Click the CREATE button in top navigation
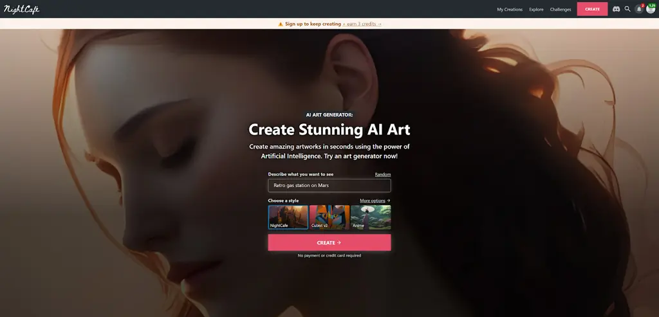Image resolution: width=659 pixels, height=317 pixels. click(x=592, y=9)
